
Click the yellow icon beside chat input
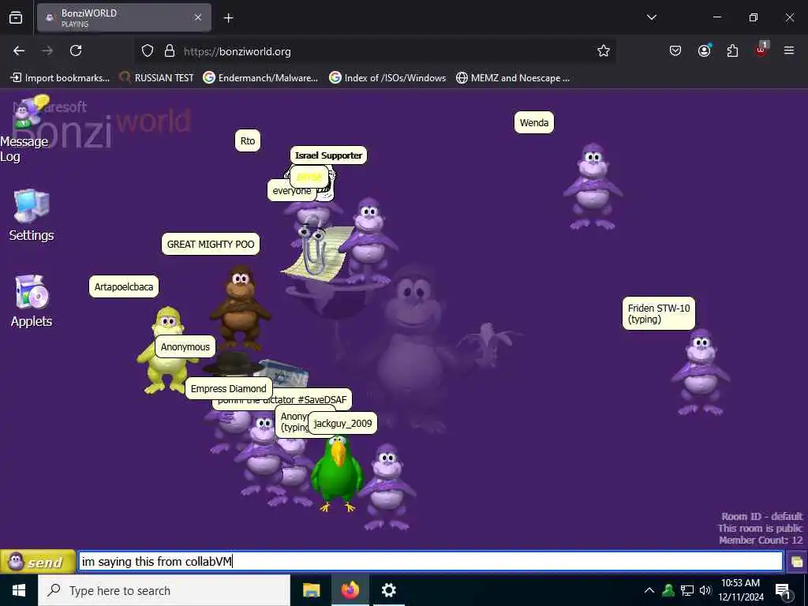(x=797, y=562)
